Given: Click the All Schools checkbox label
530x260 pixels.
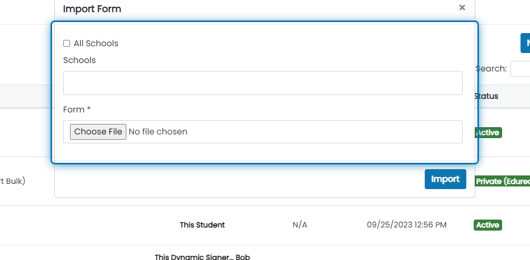Looking at the screenshot, I should 96,44.
